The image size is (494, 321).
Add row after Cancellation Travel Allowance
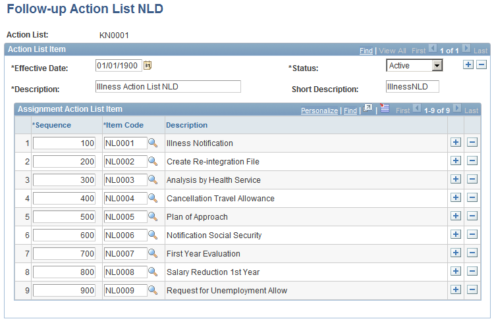tap(456, 197)
